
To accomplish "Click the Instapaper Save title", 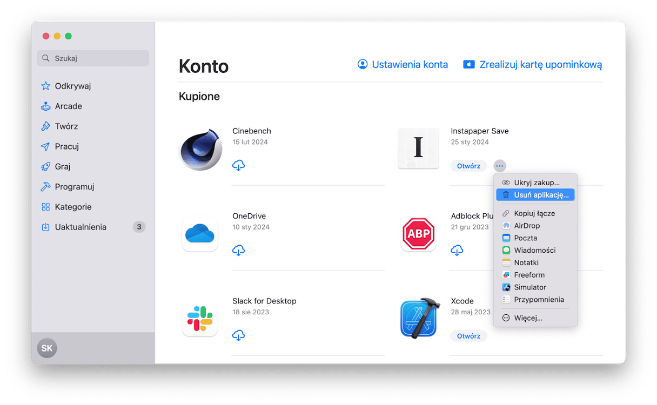I will click(480, 131).
